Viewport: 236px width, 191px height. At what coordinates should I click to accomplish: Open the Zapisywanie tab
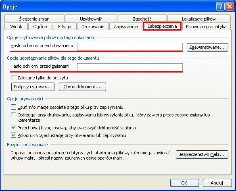tap(126, 27)
